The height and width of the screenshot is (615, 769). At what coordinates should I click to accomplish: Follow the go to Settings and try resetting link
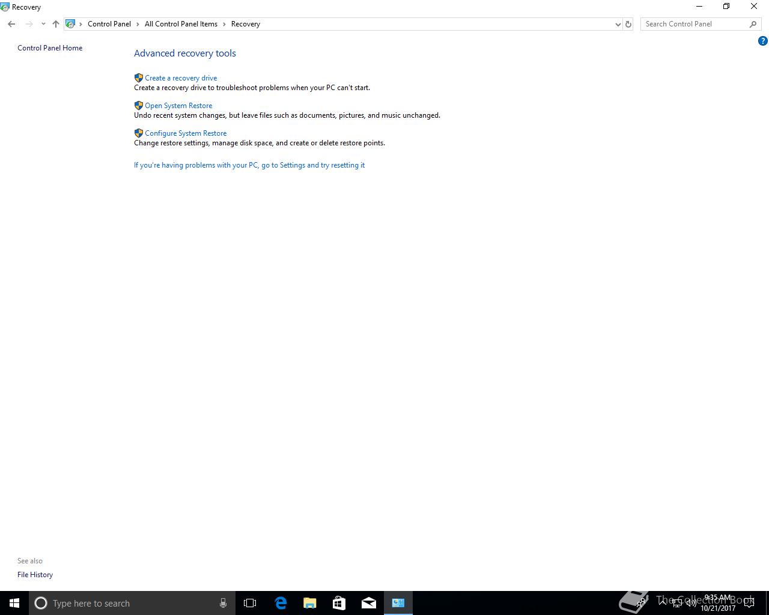[249, 165]
